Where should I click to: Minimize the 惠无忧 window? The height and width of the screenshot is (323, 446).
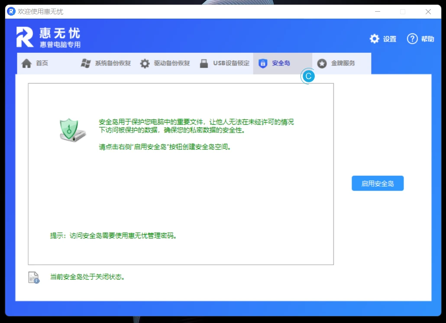coord(378,12)
